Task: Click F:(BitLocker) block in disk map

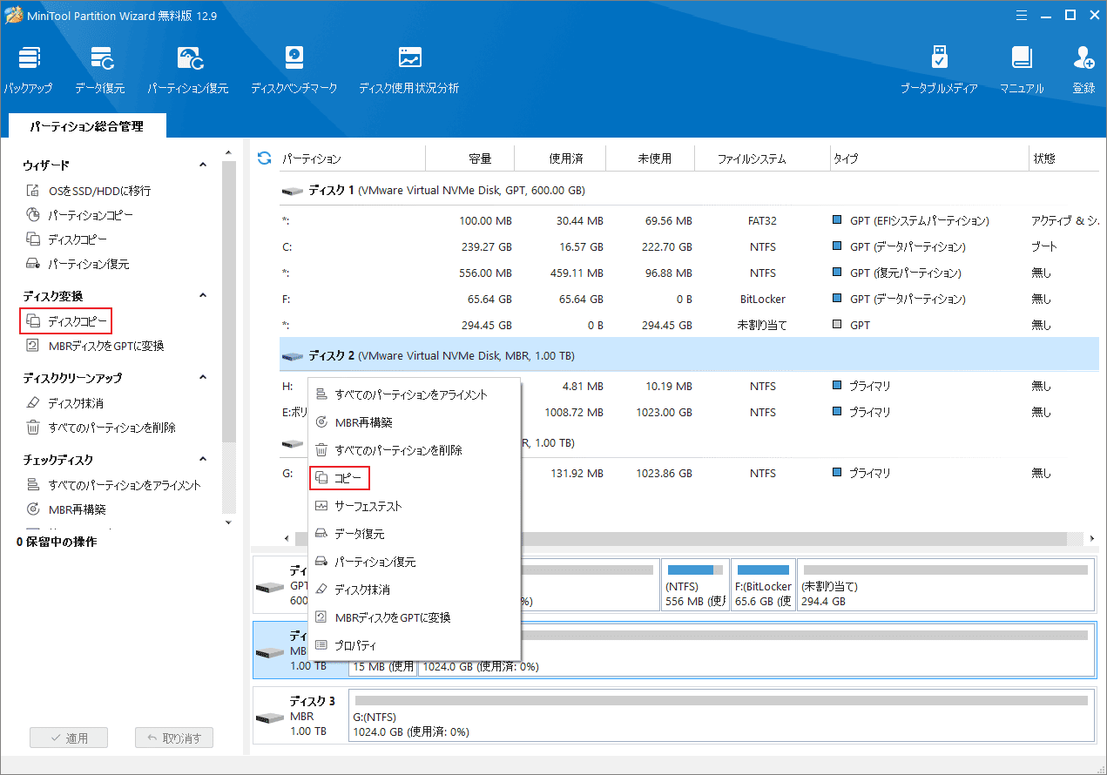Action: [x=763, y=585]
